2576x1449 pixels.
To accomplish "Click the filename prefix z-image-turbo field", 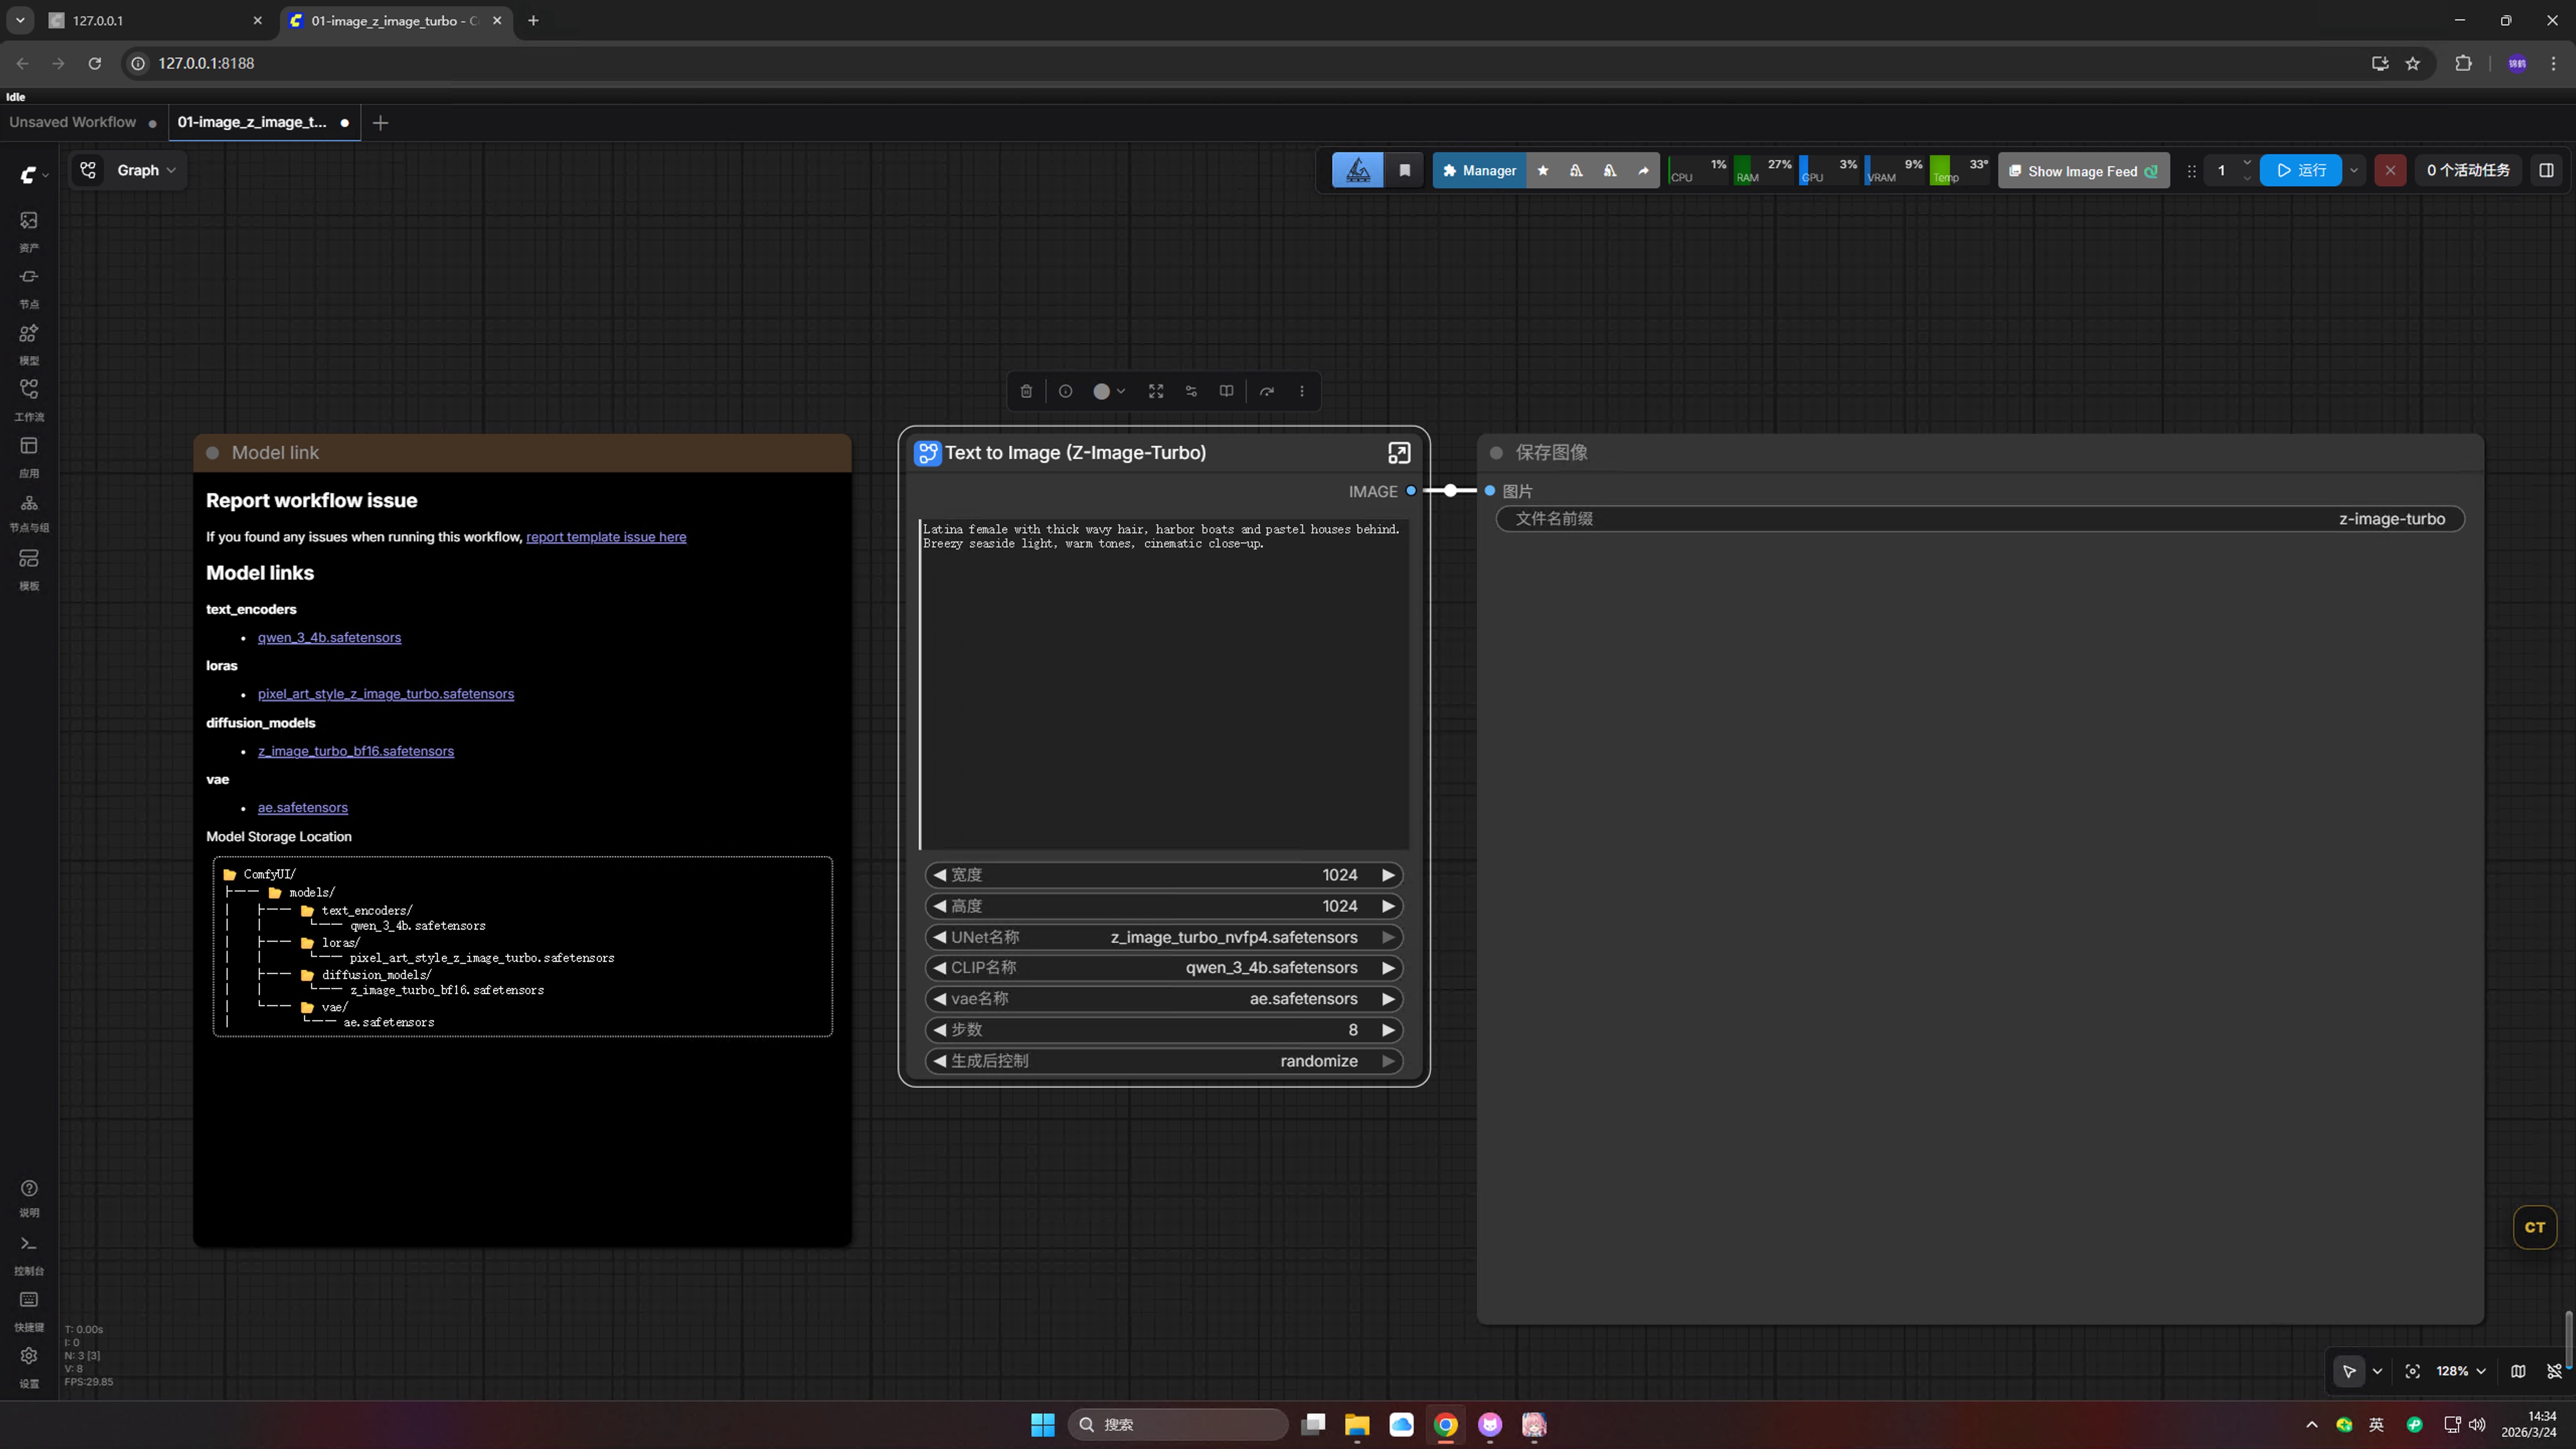I will point(1979,519).
